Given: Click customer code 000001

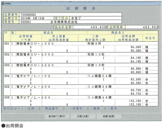Looking at the screenshot, I should tap(26, 22).
